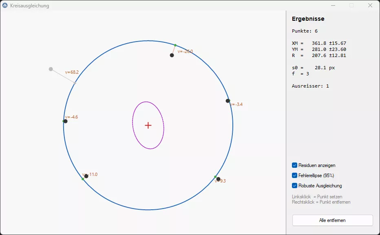Click the green foot point near v=-26.0

click(x=175, y=45)
